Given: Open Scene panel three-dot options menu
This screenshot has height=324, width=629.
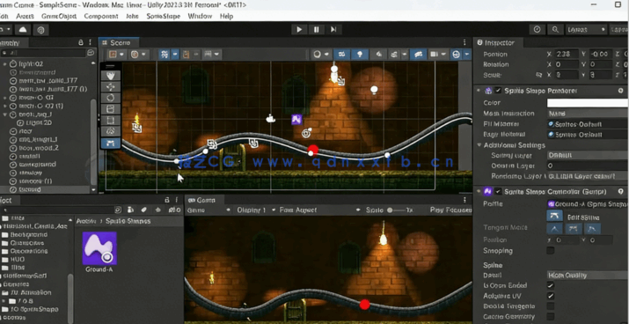Looking at the screenshot, I should 464,42.
